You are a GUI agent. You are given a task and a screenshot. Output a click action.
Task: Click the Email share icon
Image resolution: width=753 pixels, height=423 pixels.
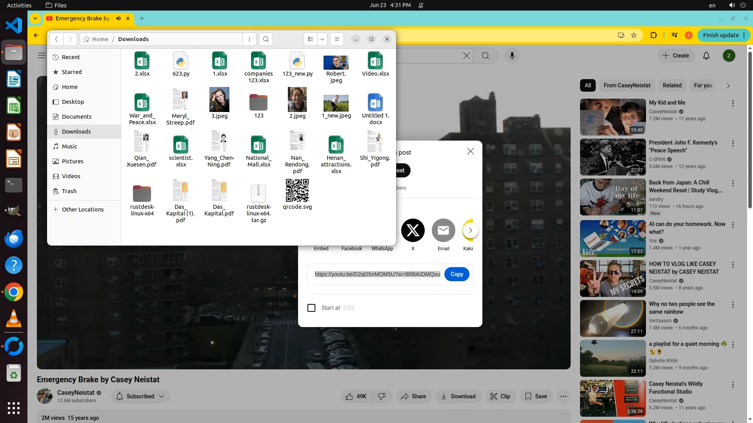pyautogui.click(x=443, y=230)
